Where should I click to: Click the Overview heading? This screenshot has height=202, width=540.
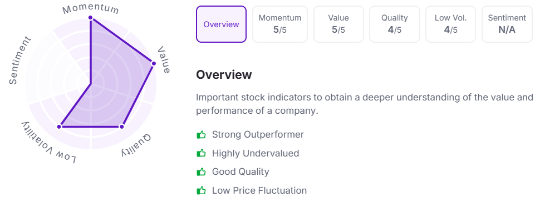tap(224, 74)
